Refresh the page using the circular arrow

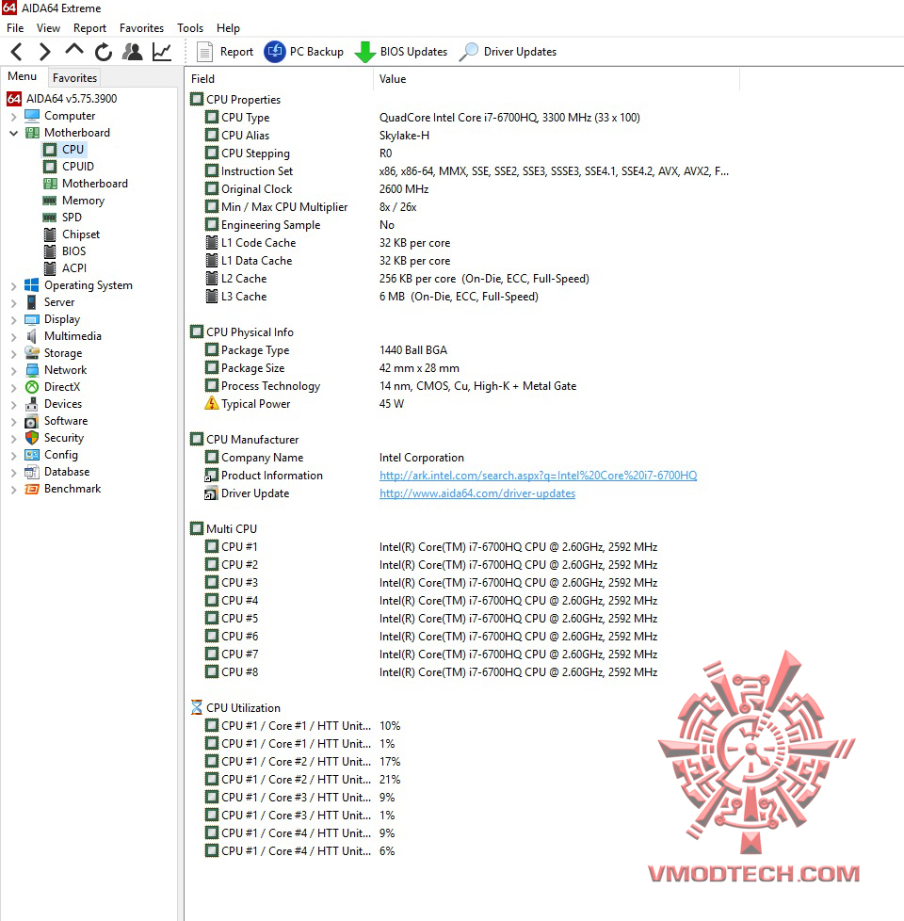click(104, 52)
